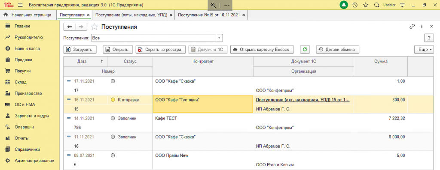This screenshot has height=170, width=440.
Task: Copy link with the chain icon
Action: 412,27
